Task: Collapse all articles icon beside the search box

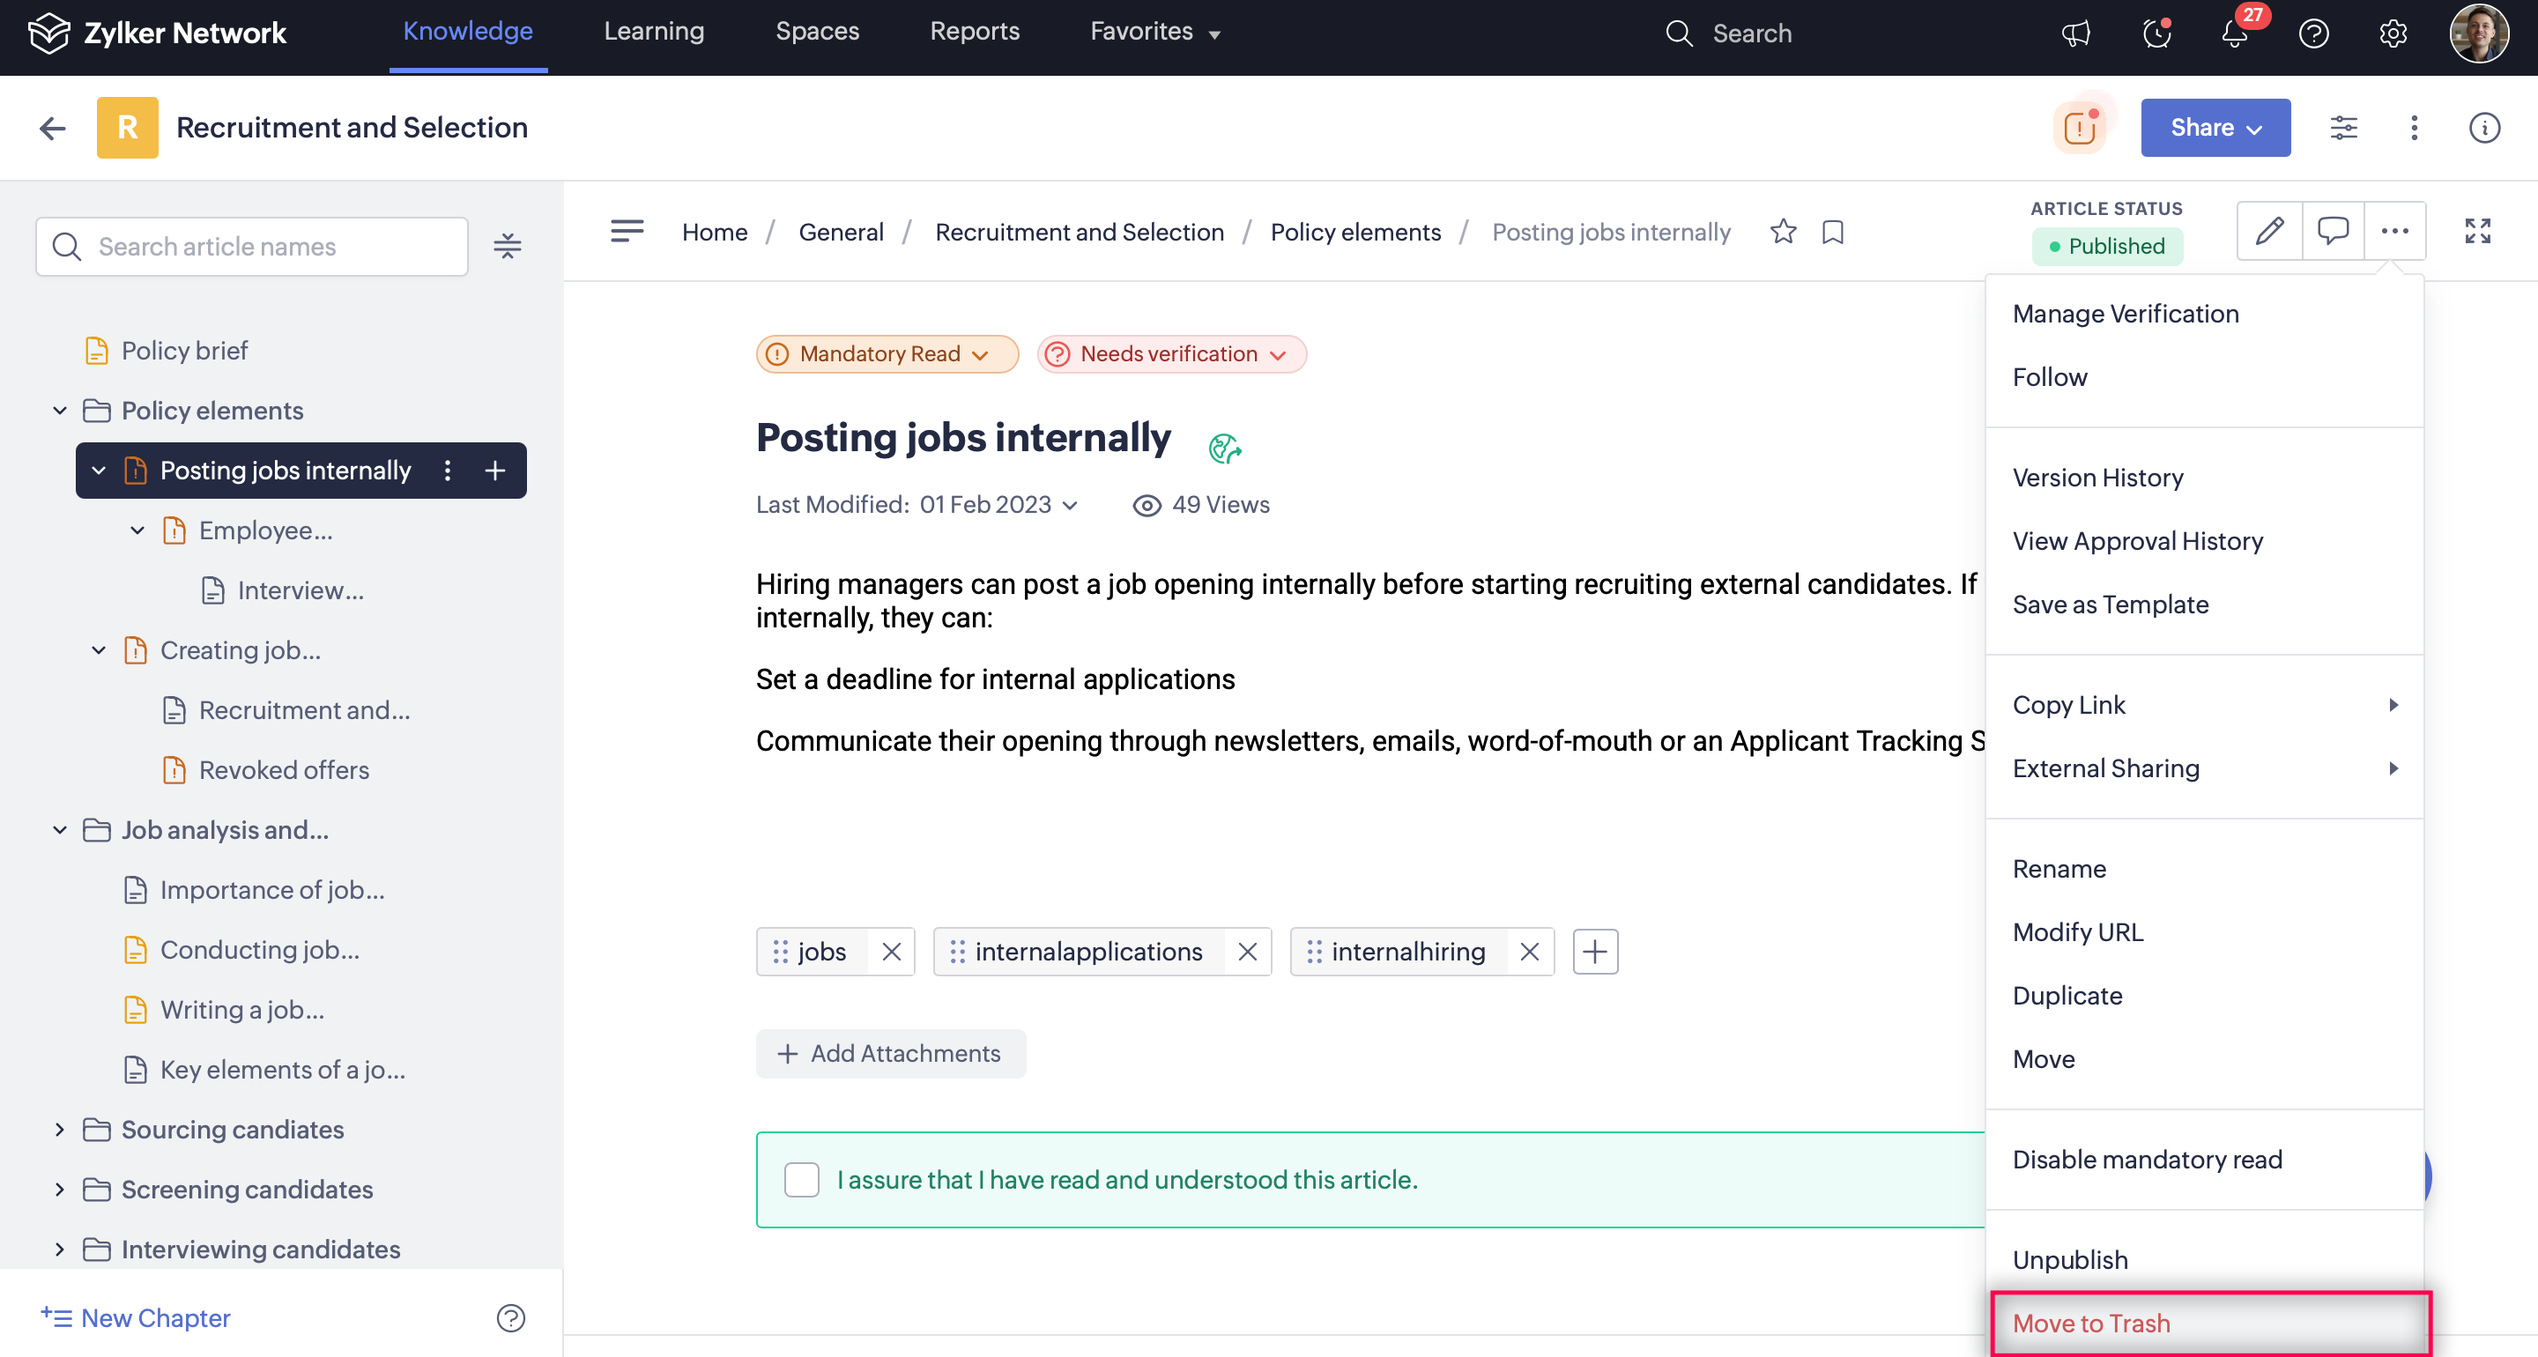Action: (x=508, y=247)
